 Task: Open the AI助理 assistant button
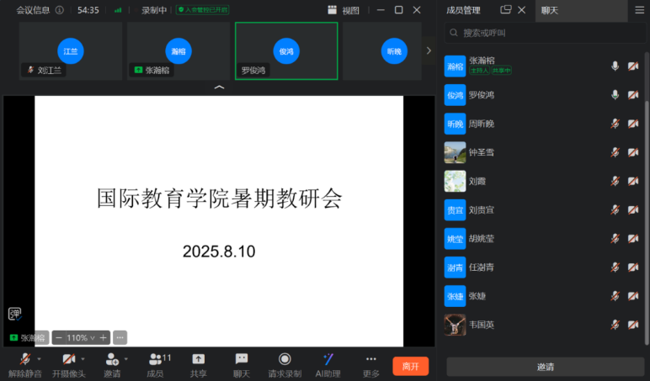[x=328, y=365]
